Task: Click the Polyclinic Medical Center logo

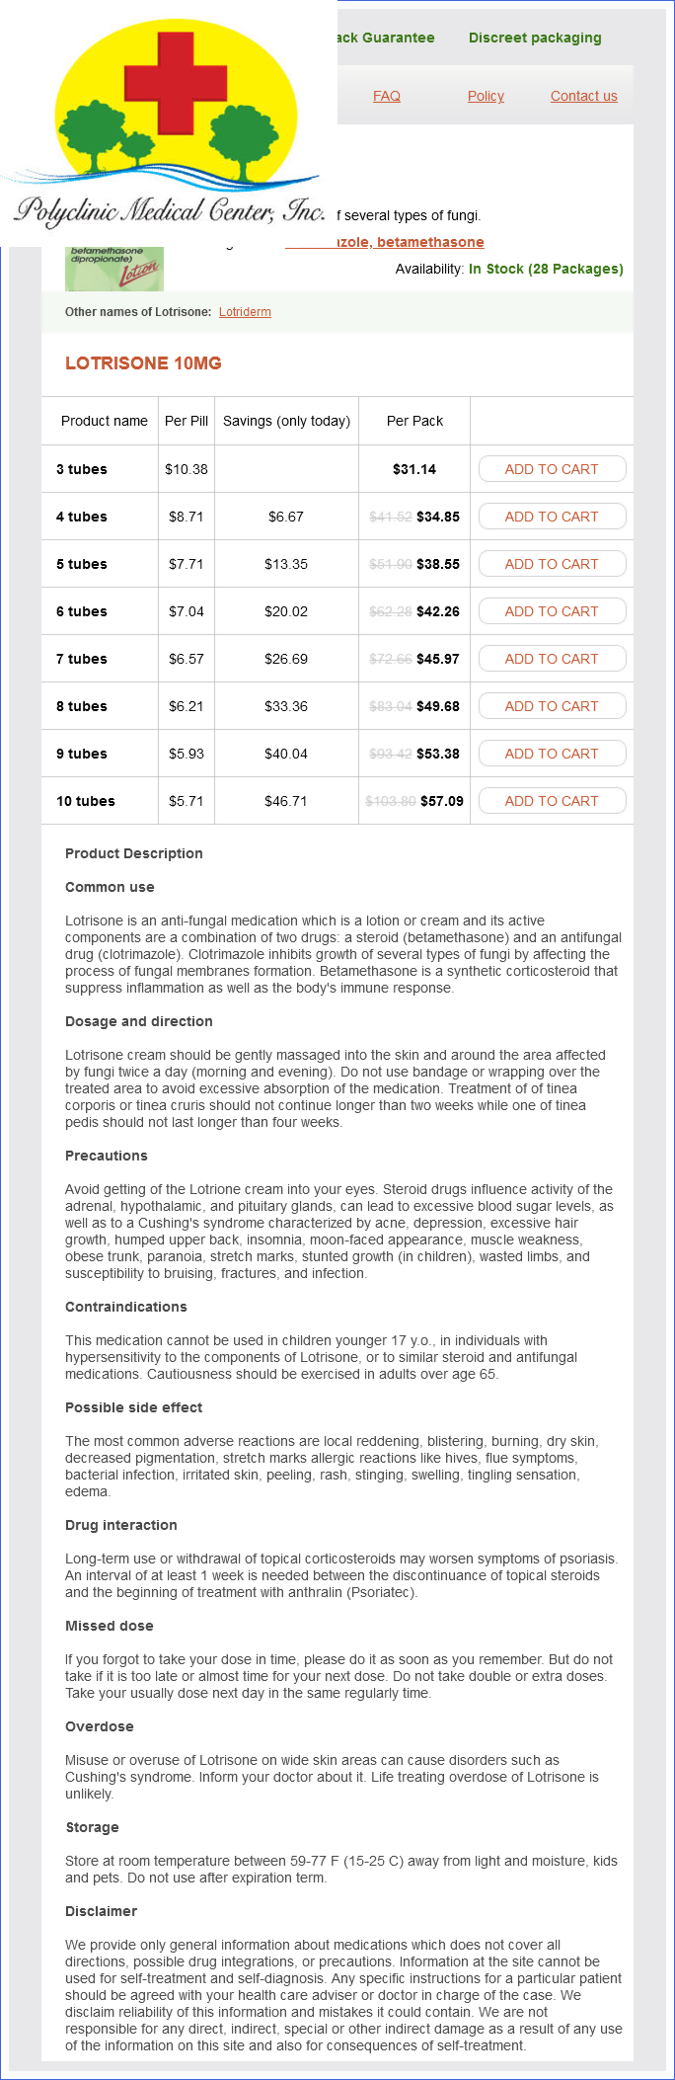Action: click(168, 123)
